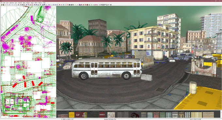
Task: Select the red CLIP texture thumbnail
Action: pyautogui.click(x=78, y=115)
